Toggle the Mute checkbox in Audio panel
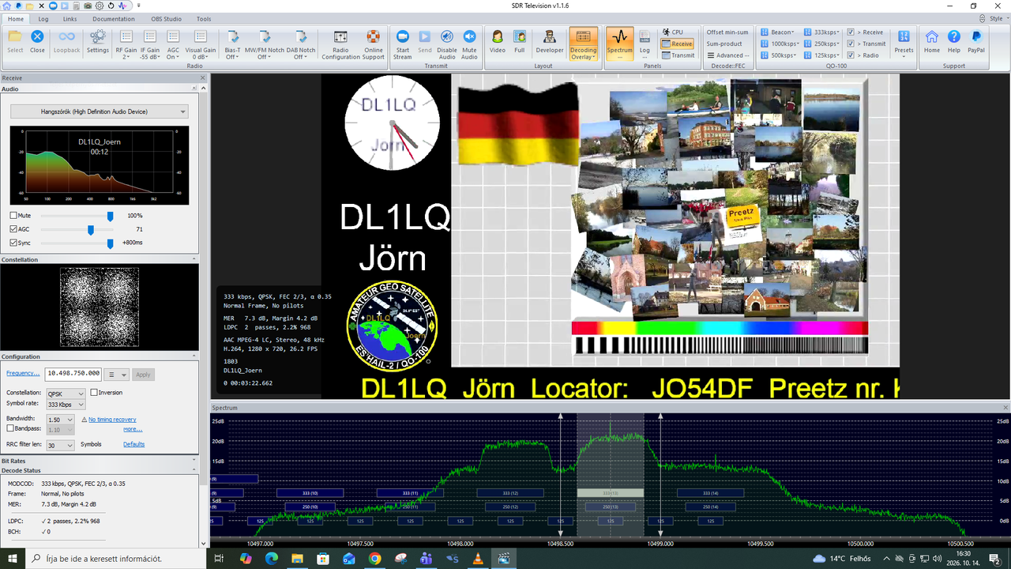 pos(13,216)
